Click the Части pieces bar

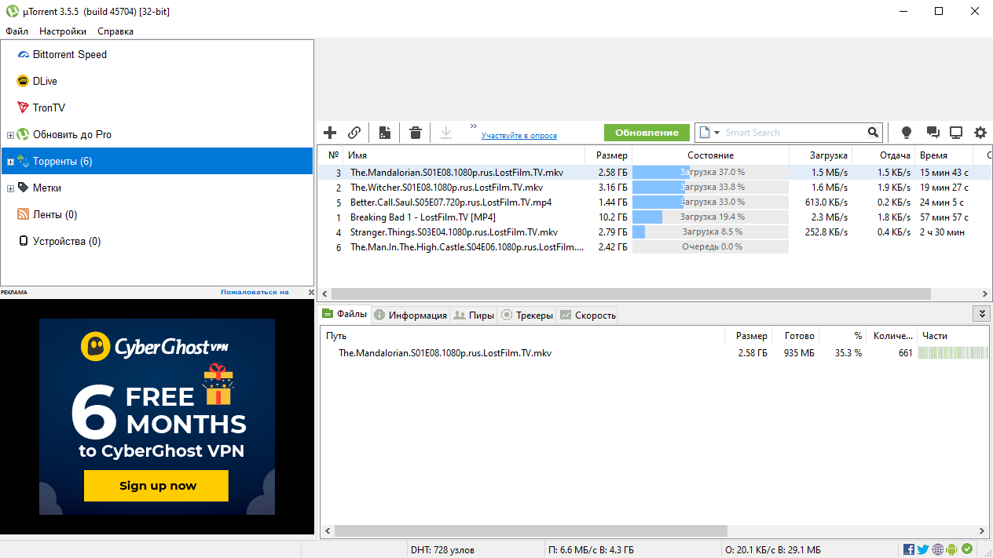click(x=952, y=353)
